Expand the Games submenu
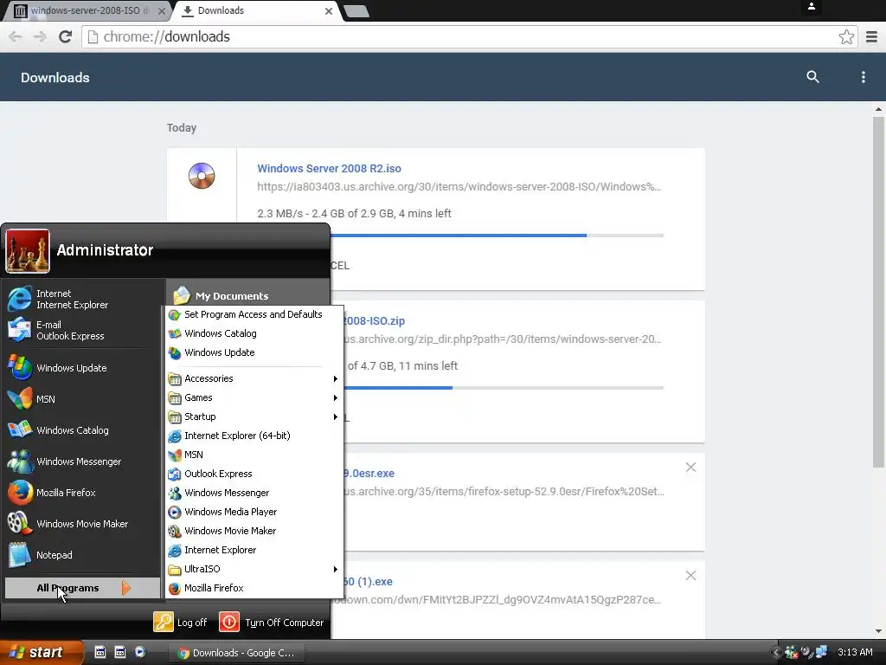The image size is (886, 665). click(x=254, y=397)
